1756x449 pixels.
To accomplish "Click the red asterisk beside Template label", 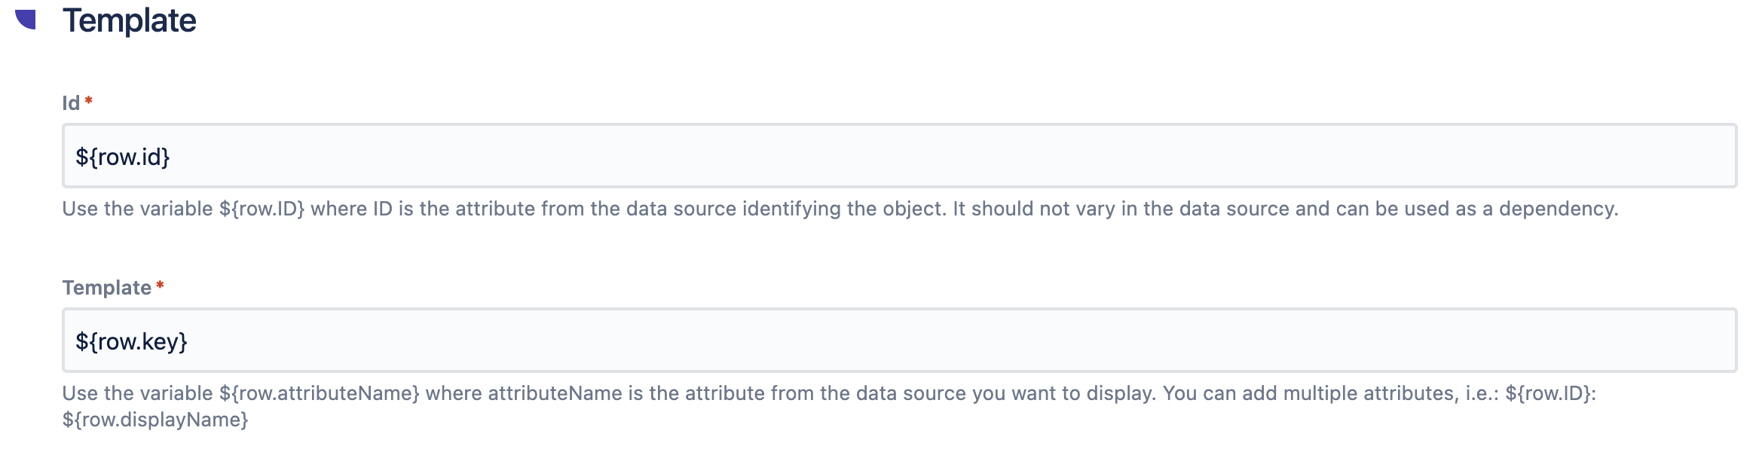I will click(160, 286).
